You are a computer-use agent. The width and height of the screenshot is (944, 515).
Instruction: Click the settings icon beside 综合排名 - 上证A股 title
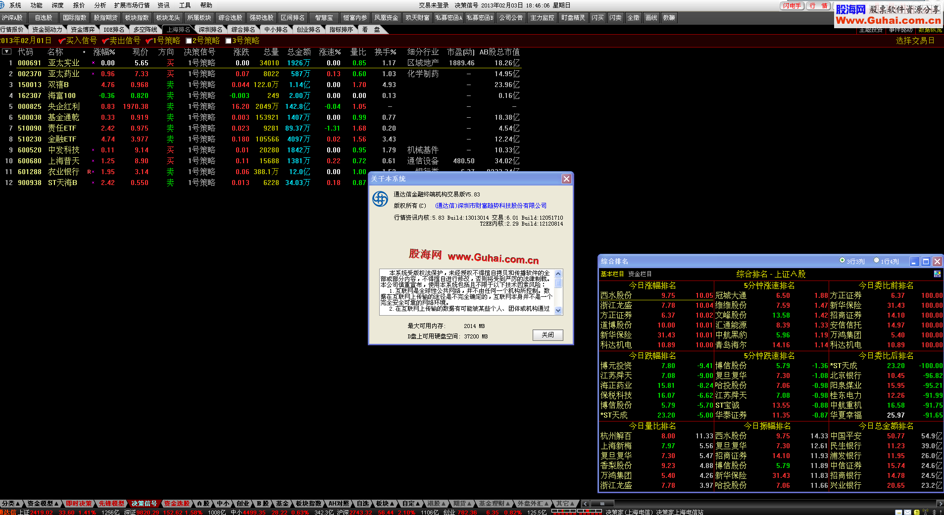point(937,274)
